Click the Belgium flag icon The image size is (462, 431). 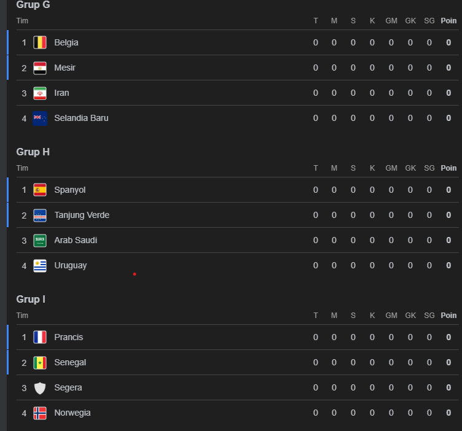40,42
